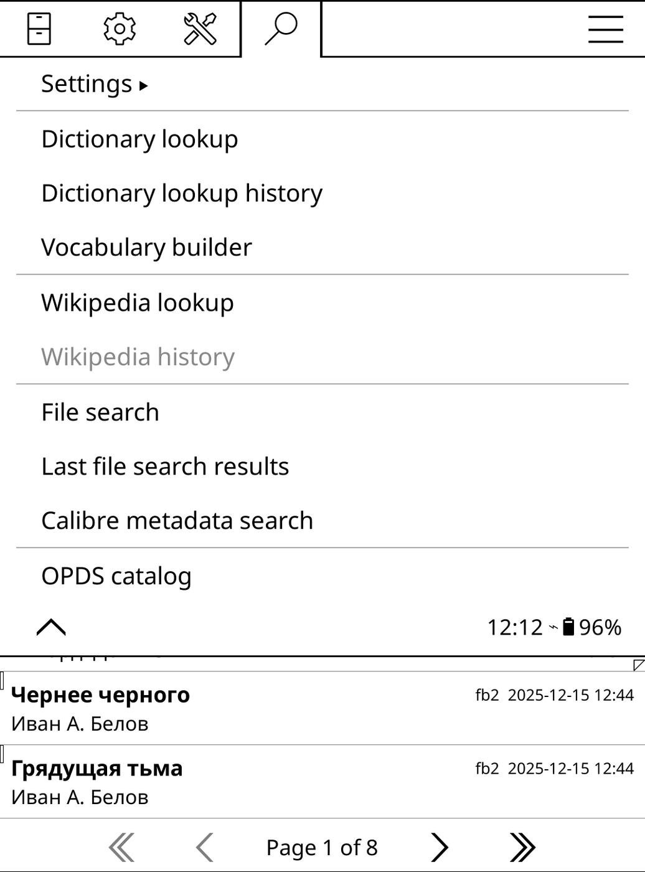Open the file cabinet (filemanager) tab icon

click(x=39, y=29)
